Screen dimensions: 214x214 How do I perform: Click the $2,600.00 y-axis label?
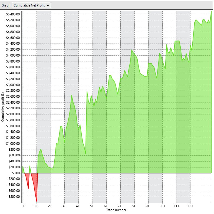pyautogui.click(x=13, y=97)
